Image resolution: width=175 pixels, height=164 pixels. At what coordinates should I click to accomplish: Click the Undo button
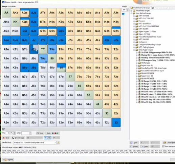(x=47, y=138)
